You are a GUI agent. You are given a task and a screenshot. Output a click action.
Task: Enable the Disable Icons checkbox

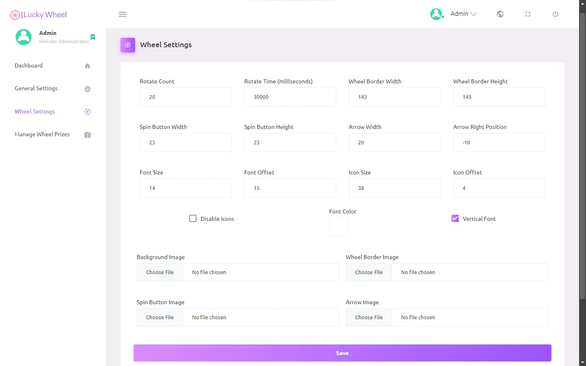coord(193,218)
